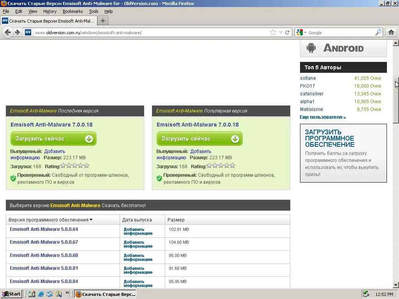The image size is (399, 299).
Task: Open Emsisoft Anti-Malware 5.0.0.81
Action: click(x=44, y=268)
